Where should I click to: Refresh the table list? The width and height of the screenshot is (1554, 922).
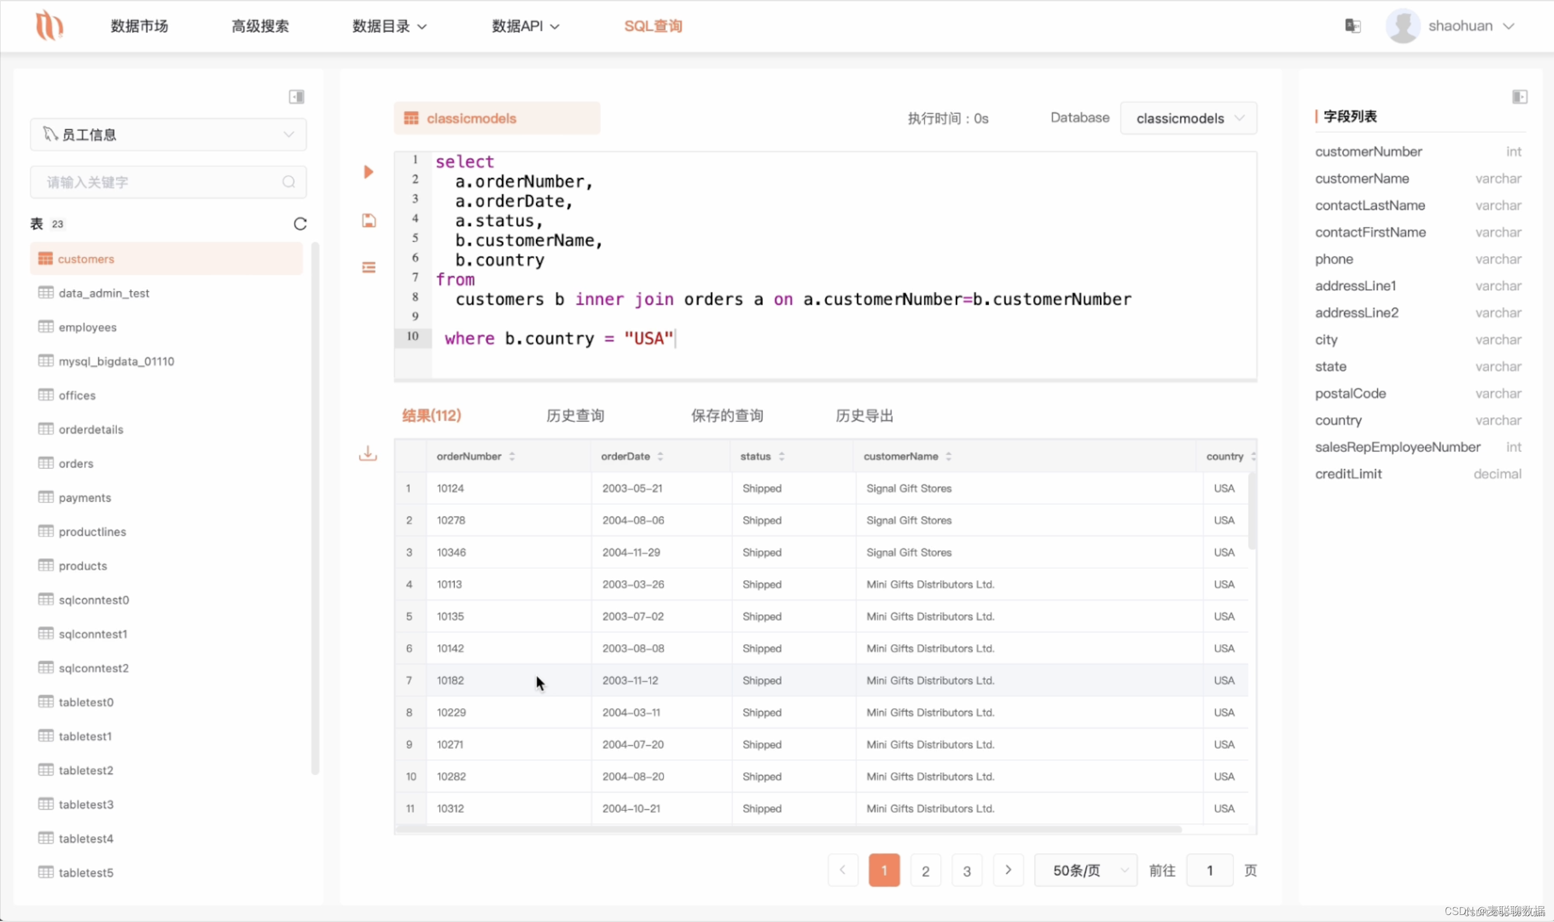pyautogui.click(x=300, y=223)
